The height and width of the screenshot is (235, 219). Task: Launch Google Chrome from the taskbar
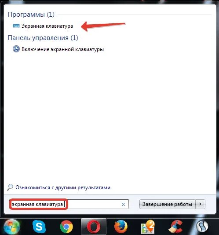pos(66,227)
